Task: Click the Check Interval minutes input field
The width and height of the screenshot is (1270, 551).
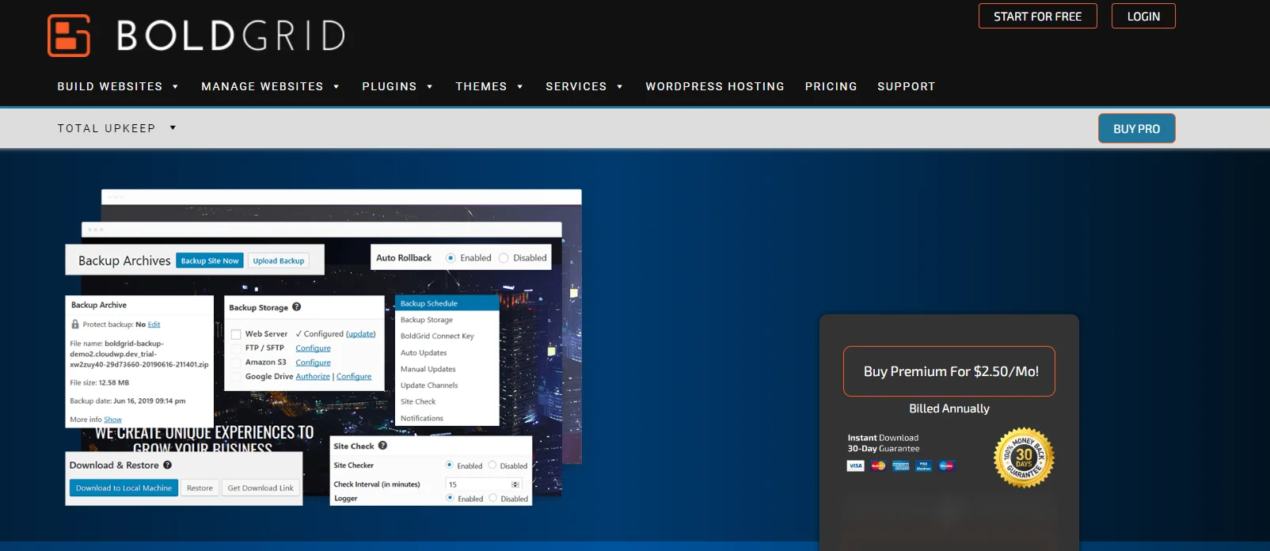Action: click(x=484, y=484)
